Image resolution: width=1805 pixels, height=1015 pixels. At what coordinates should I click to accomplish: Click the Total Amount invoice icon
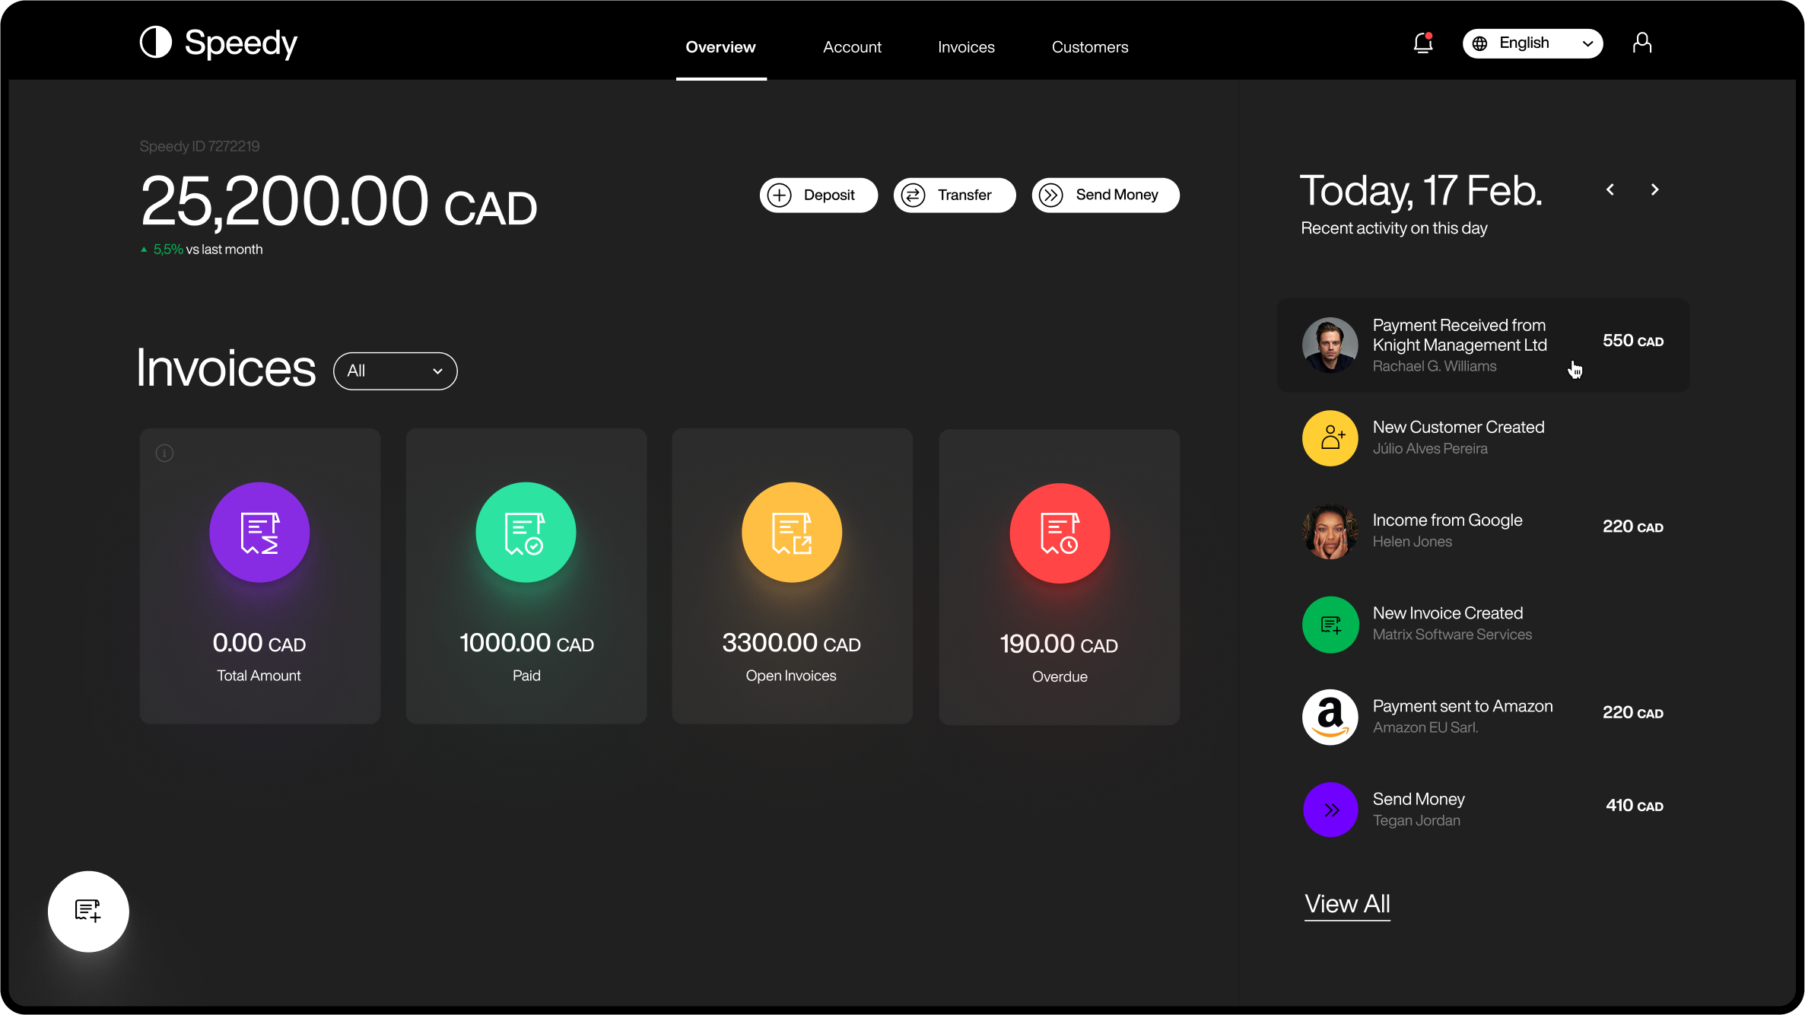(259, 533)
